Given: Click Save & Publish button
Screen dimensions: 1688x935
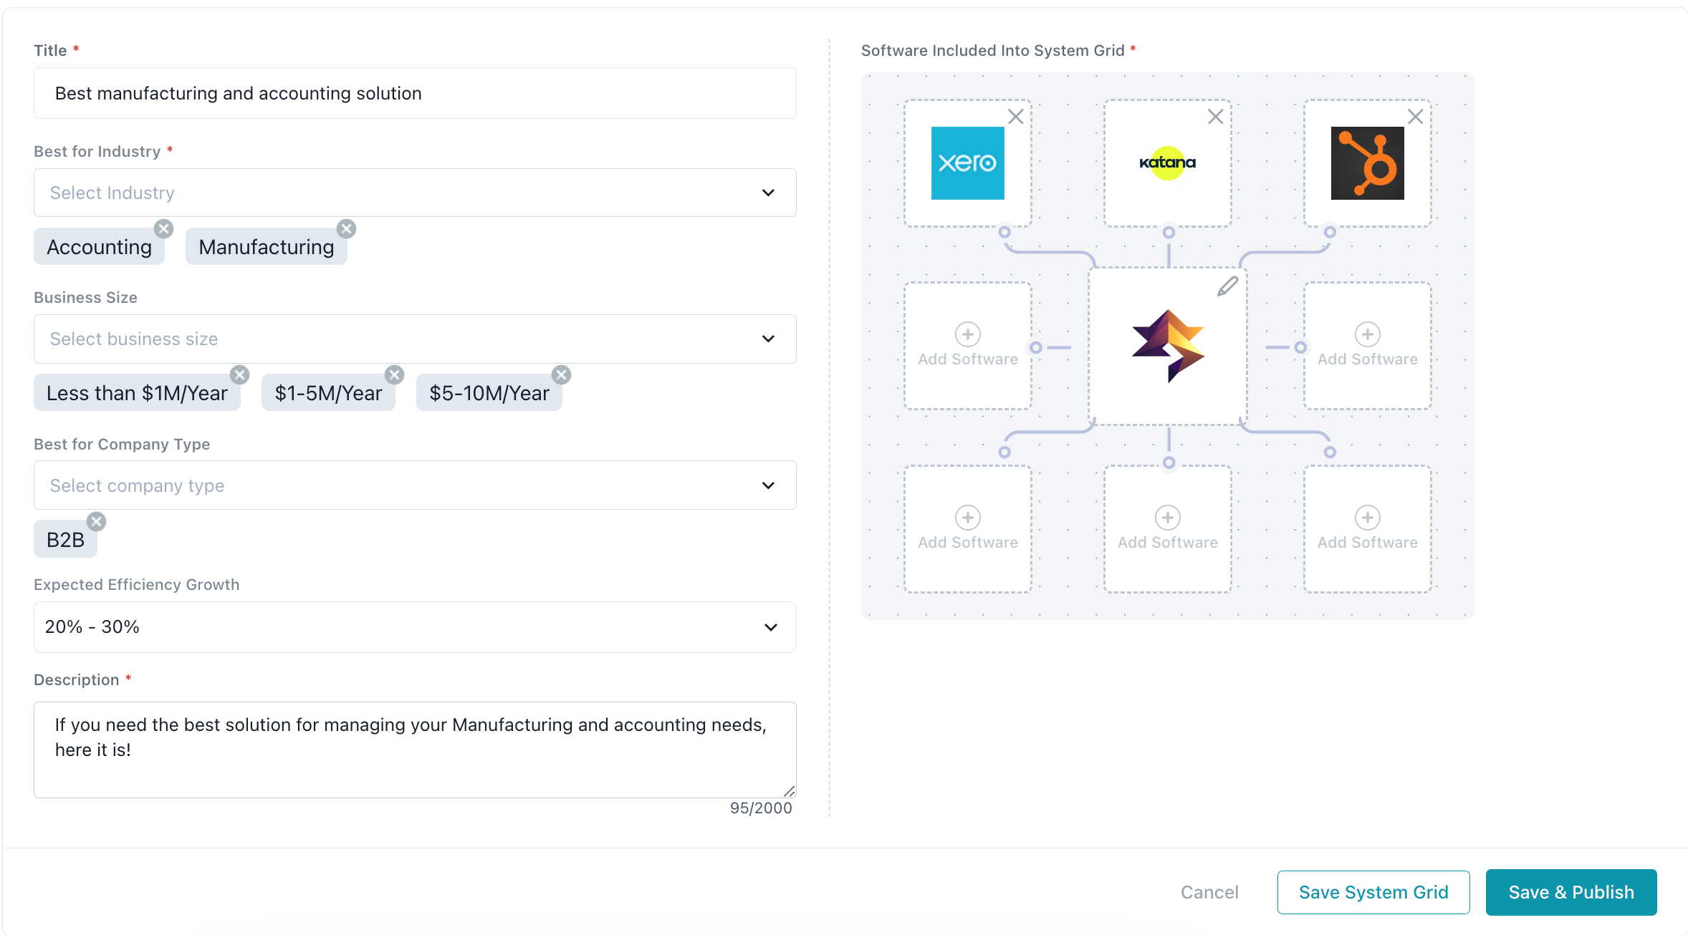Looking at the screenshot, I should [1570, 892].
